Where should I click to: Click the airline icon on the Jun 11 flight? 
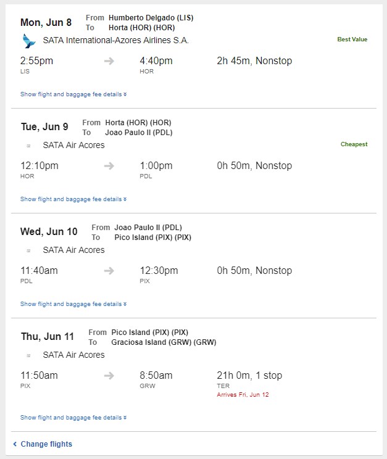28,355
